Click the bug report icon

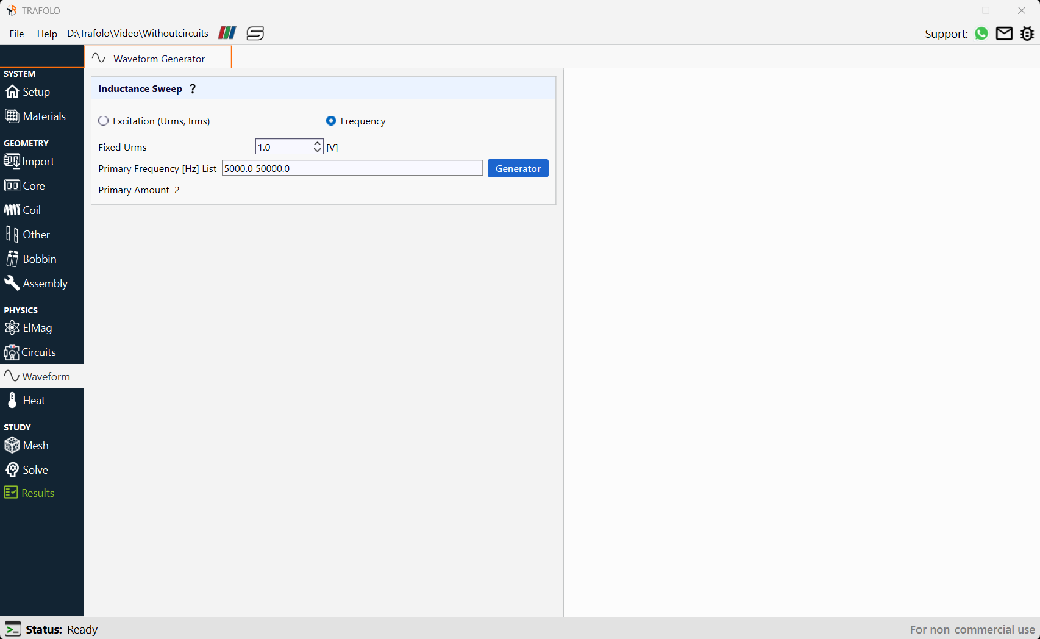[x=1027, y=34]
